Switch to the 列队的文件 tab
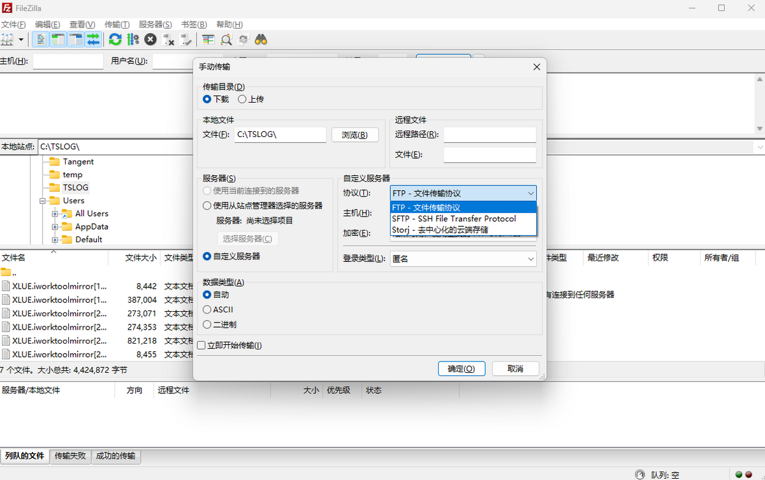765x480 pixels. tap(24, 456)
